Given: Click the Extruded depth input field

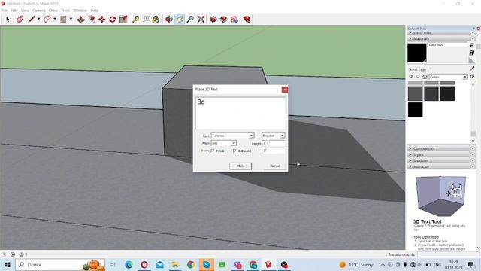Looking at the screenshot, I should [274, 151].
